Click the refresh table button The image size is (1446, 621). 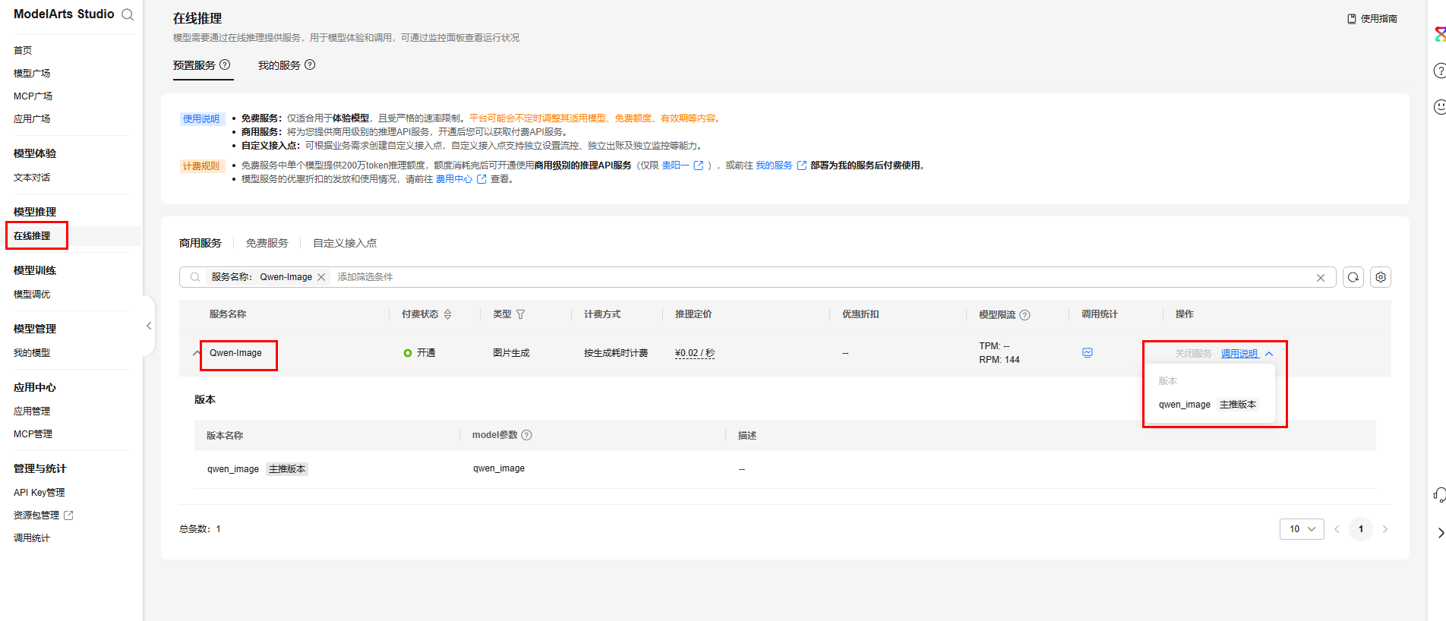pos(1353,277)
